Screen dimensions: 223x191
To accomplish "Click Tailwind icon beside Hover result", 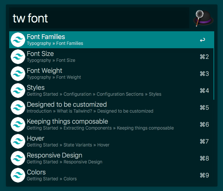I will point(18,141).
